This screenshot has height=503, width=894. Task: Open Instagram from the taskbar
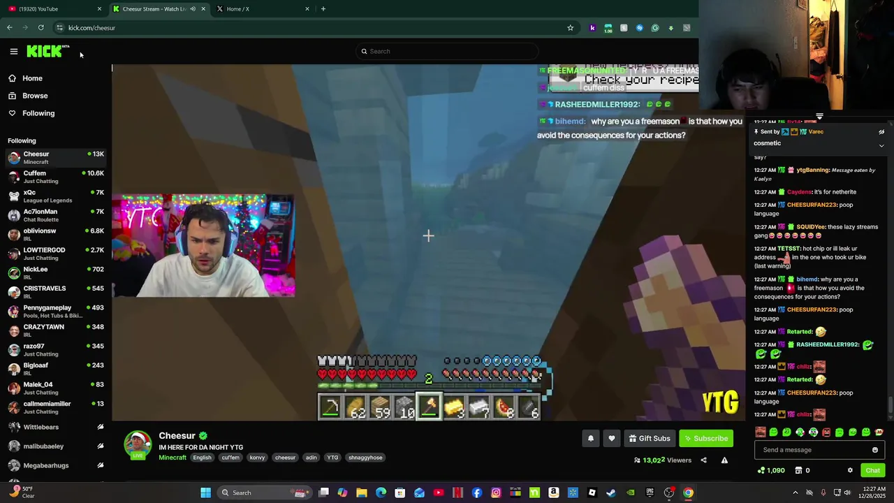tap(496, 493)
